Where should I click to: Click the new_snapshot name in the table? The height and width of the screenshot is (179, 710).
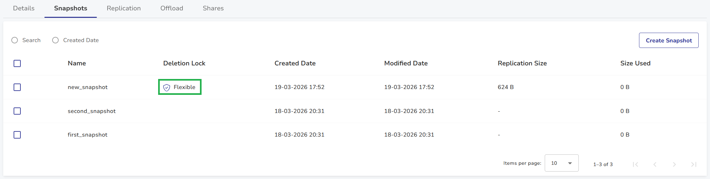click(87, 87)
